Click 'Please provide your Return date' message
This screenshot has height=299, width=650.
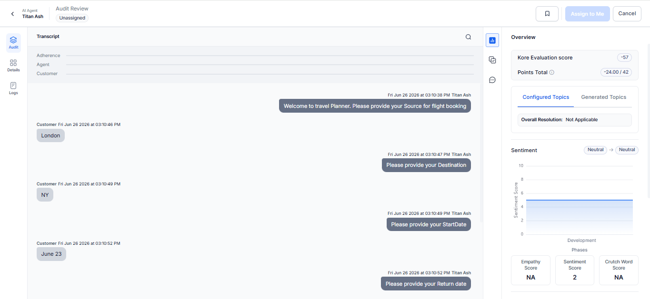pyautogui.click(x=426, y=284)
